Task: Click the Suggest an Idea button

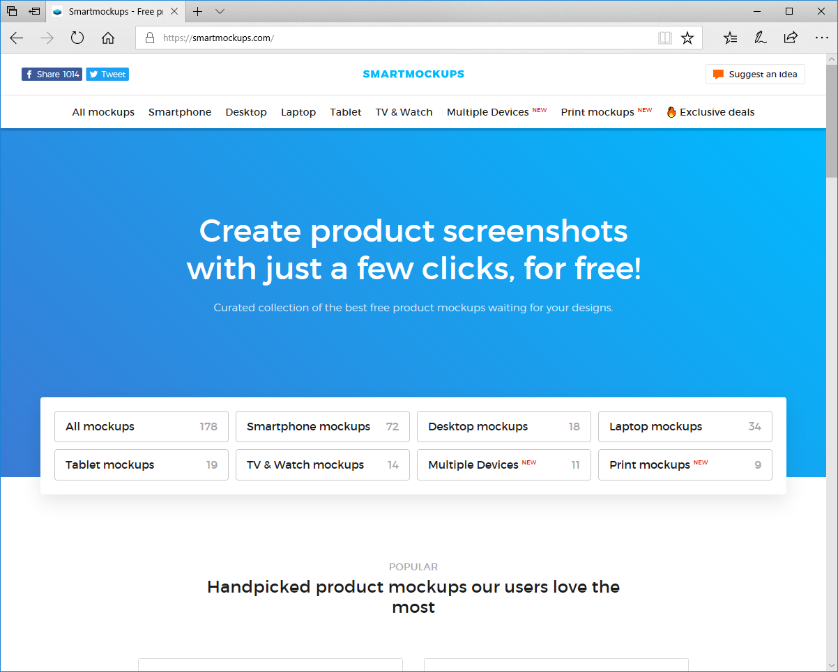Action: click(755, 75)
